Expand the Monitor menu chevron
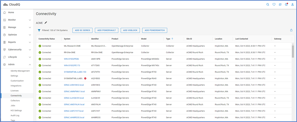Viewport: 297px width, 122px height. click(x=30, y=20)
